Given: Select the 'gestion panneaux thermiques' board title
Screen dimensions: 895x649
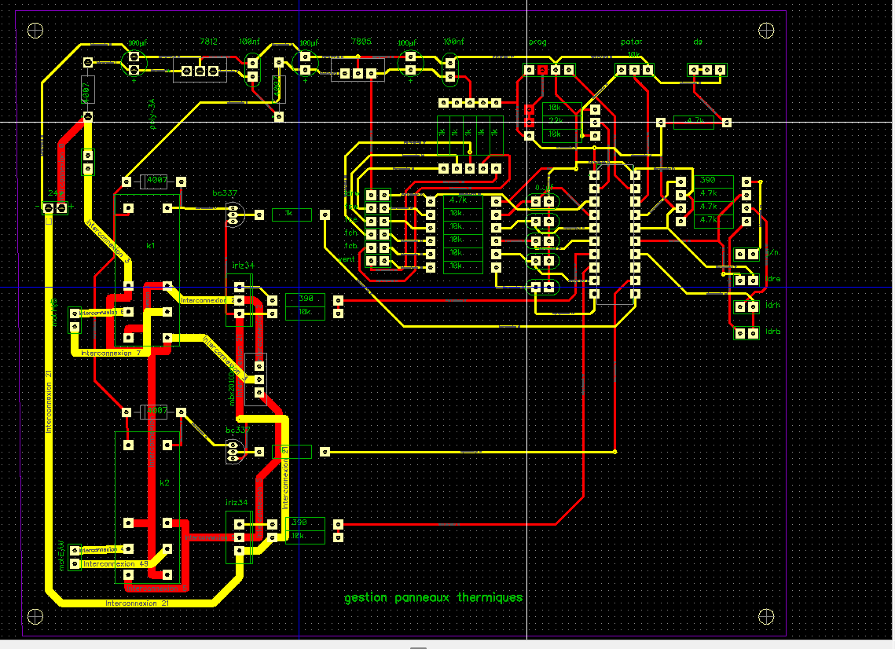Looking at the screenshot, I should tap(433, 598).
